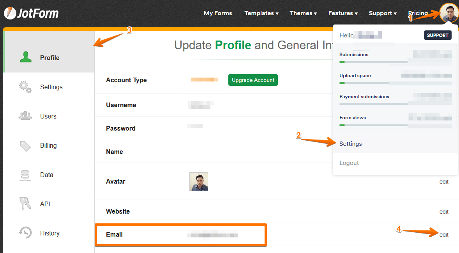Choose Settings in the account dropdown
The height and width of the screenshot is (253, 459).
click(x=351, y=144)
